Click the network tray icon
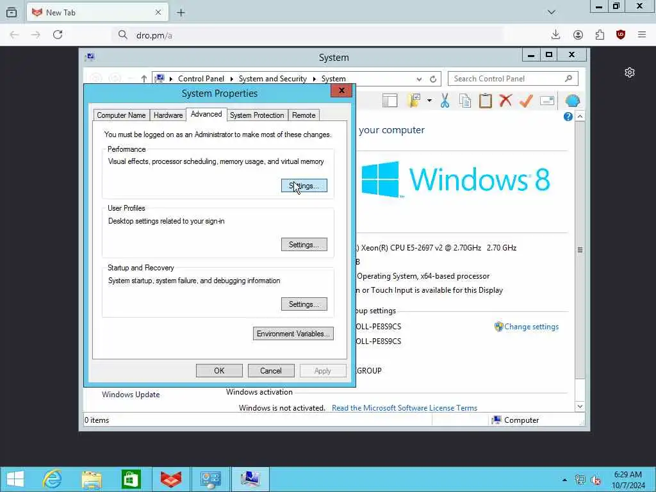Image resolution: width=656 pixels, height=492 pixels. [x=580, y=480]
